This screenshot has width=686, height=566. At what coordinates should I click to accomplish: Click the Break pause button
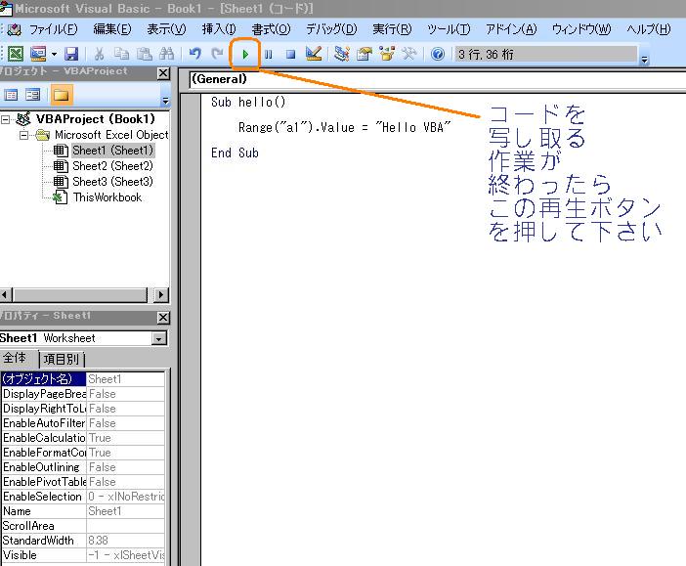(268, 55)
